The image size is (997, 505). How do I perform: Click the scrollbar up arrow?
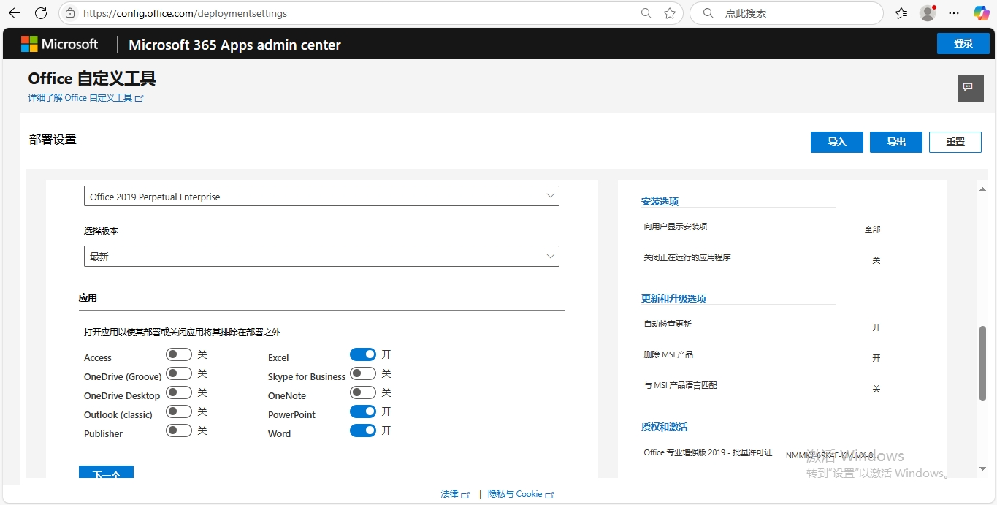click(x=982, y=189)
